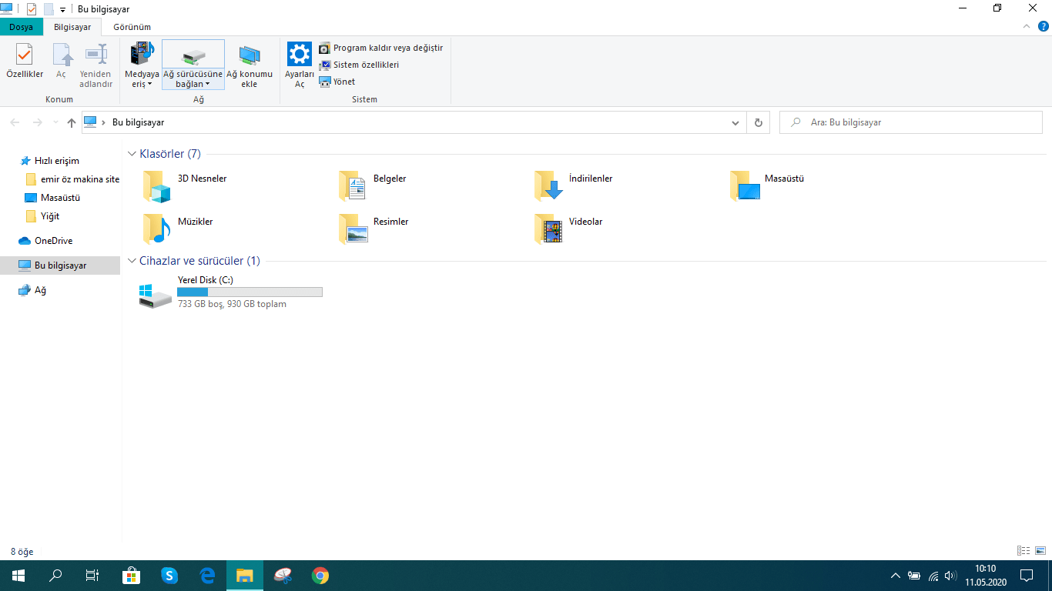This screenshot has height=591, width=1052.
Task: Click the Aç button in the Konum group
Action: click(61, 62)
